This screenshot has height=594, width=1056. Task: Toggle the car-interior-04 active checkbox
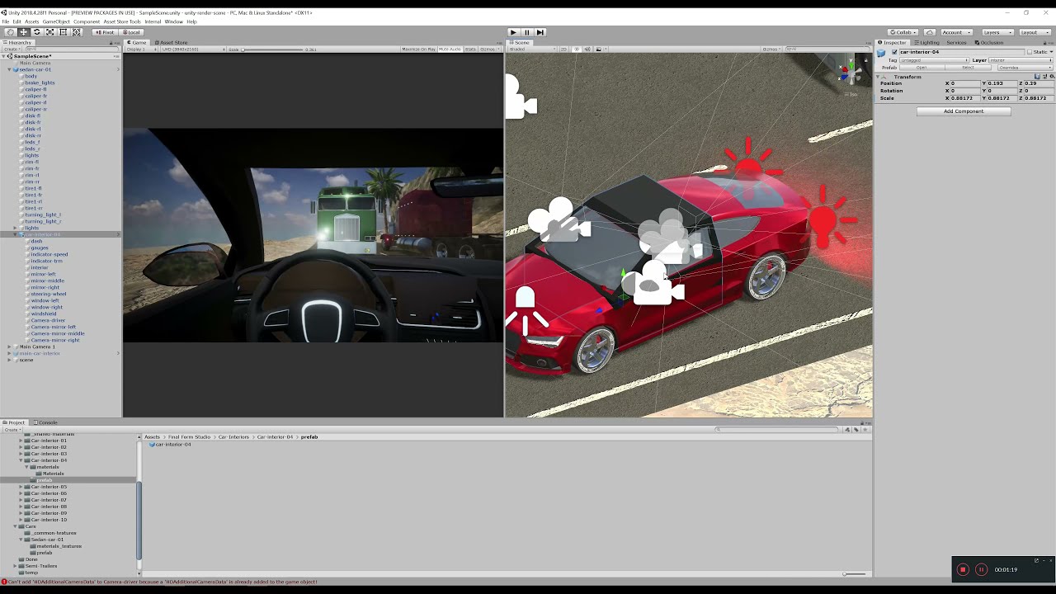pos(894,52)
